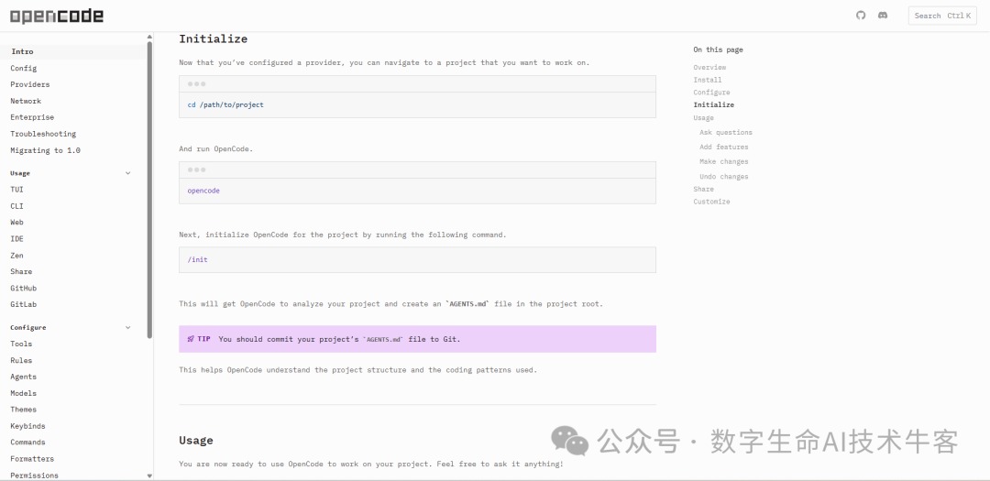Open the Discord icon in header
This screenshot has height=481, width=990.
[883, 16]
